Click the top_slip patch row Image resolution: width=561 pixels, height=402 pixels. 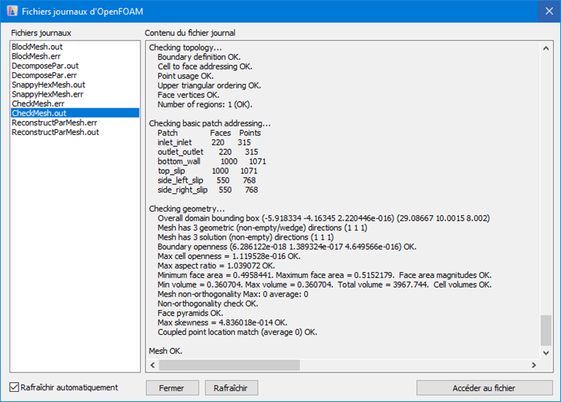207,170
